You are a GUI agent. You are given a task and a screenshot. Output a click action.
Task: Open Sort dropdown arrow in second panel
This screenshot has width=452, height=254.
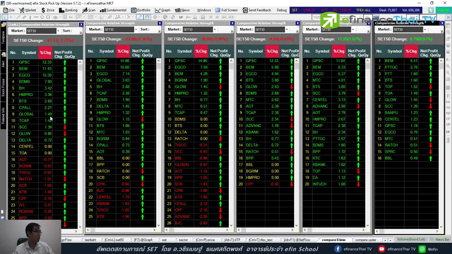[x=159, y=31]
